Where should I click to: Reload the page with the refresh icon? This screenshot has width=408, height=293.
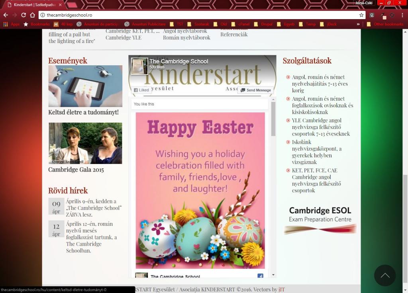24,15
